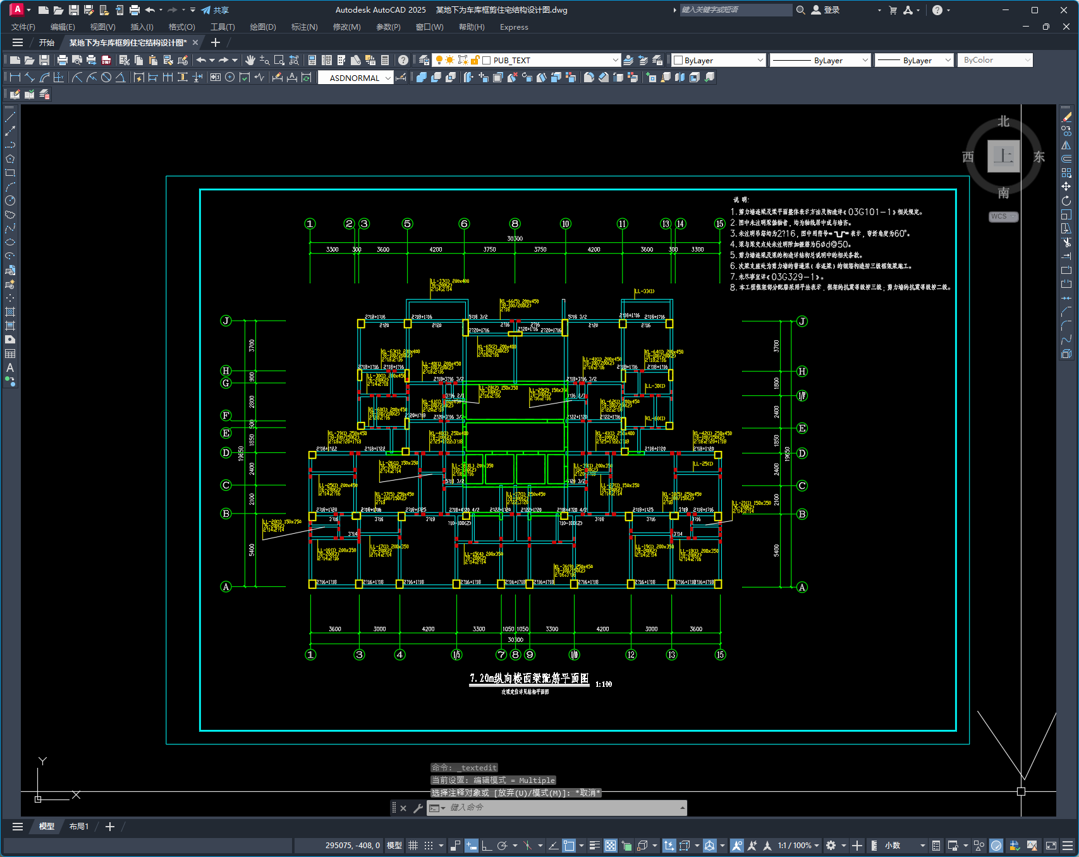Click the Save floppy disk toolbar icon

pos(44,60)
